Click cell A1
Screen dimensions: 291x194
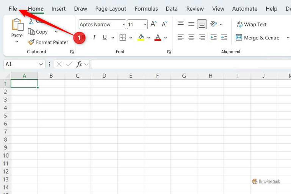click(x=25, y=83)
